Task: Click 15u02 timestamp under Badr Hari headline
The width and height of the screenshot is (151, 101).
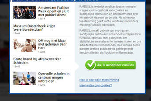Action: coord(42,52)
